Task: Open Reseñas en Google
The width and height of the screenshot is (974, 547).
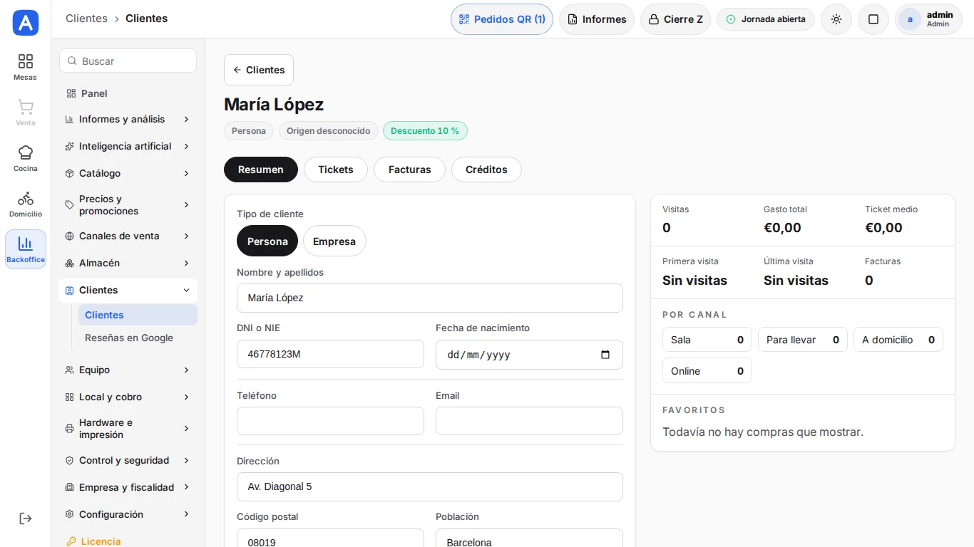Action: pyautogui.click(x=138, y=338)
